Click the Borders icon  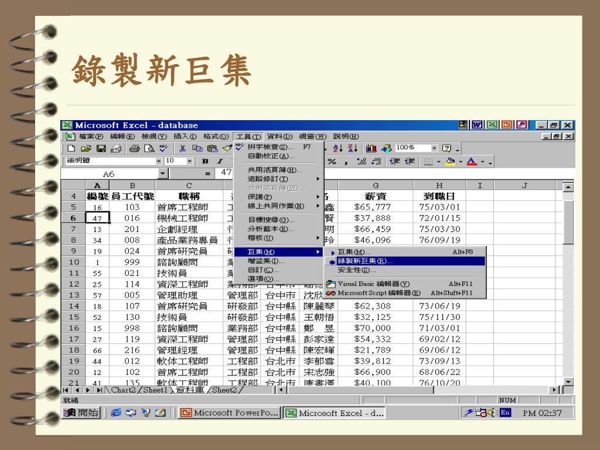(x=428, y=162)
